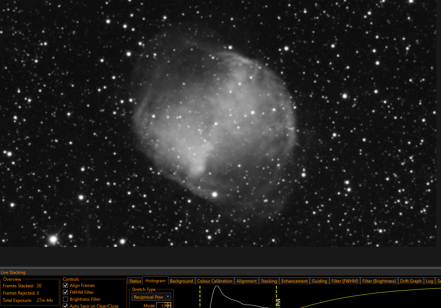Viewport: 441px width, 308px height.
Task: Open the Guiding tab
Action: (x=320, y=281)
